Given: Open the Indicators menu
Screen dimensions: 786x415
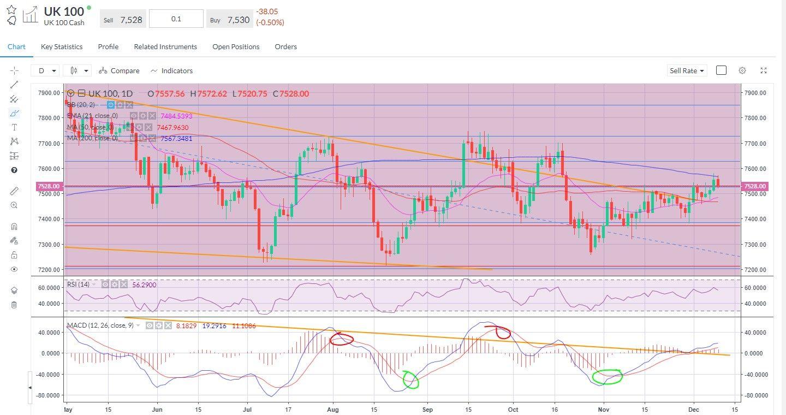Looking at the screenshot, I should (171, 70).
